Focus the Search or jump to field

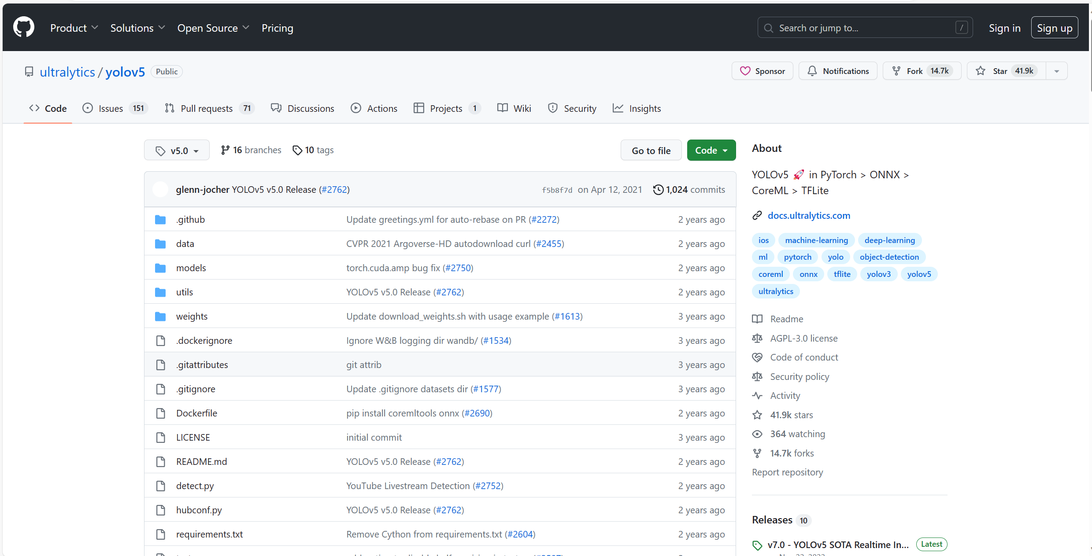coord(865,28)
